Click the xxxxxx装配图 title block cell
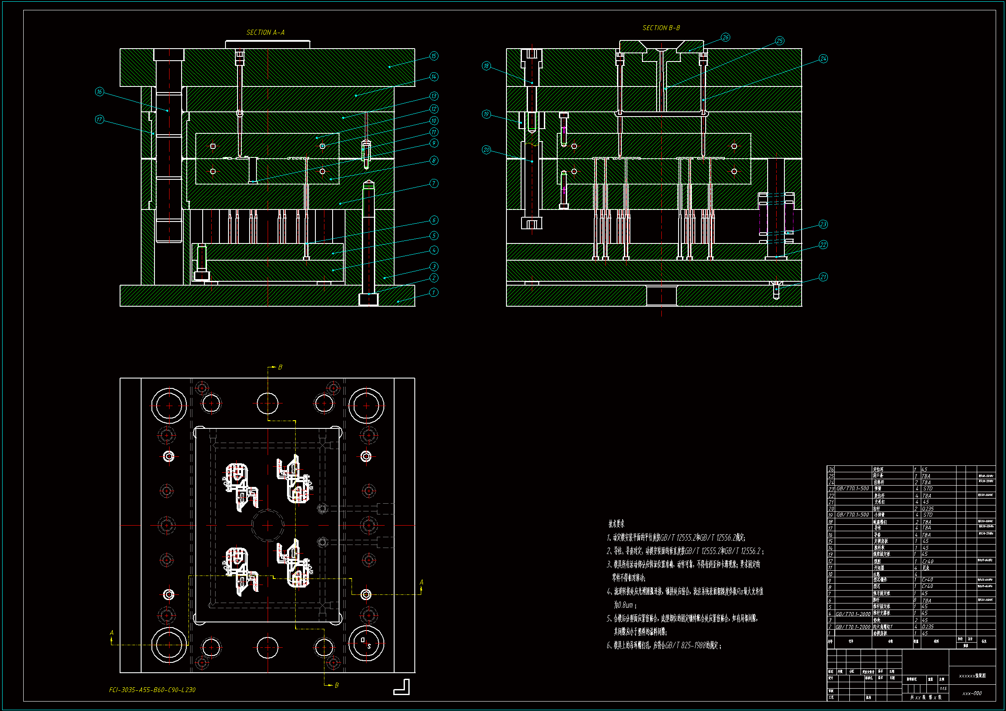 tap(972, 676)
